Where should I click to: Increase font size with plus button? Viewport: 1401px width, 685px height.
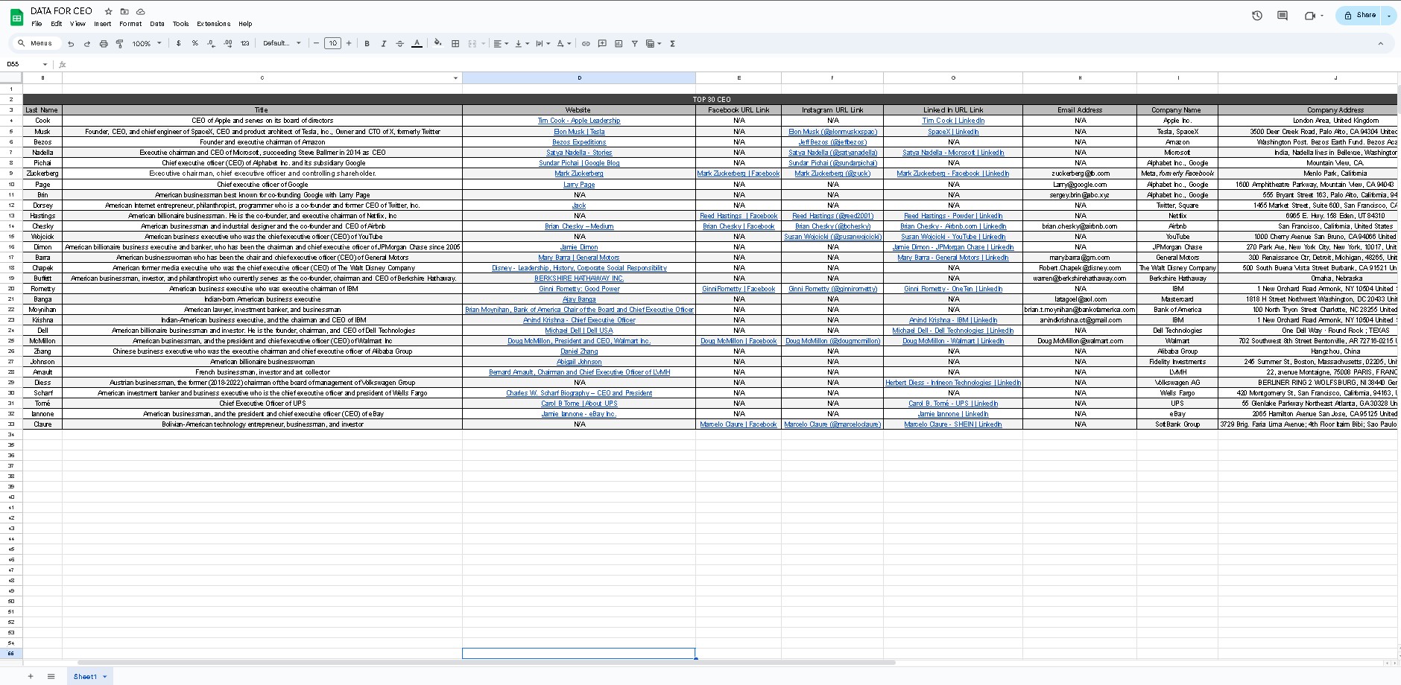coord(349,43)
